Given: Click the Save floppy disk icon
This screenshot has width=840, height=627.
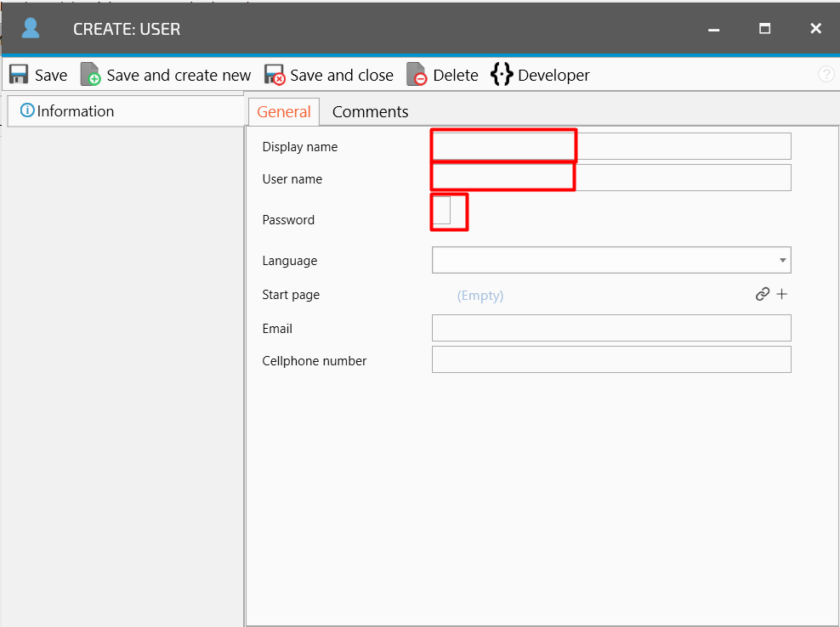Looking at the screenshot, I should (x=19, y=75).
